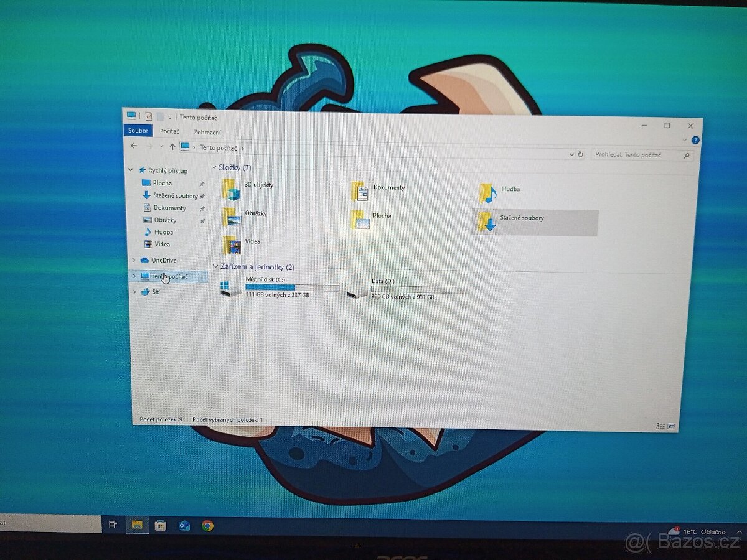The image size is (747, 560).
Task: Go up one level with up arrow
Action: (172, 147)
